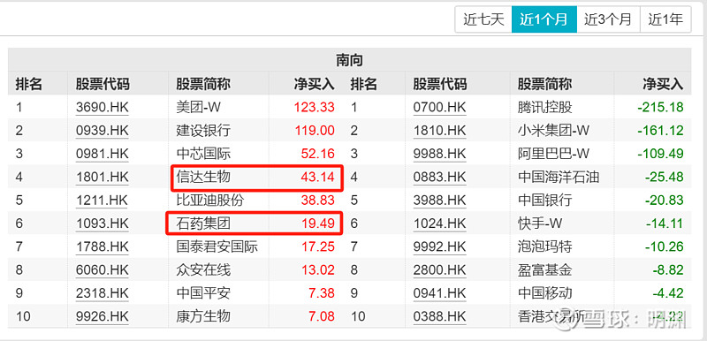
Task: Click the net buy value 43.14
Action: [x=318, y=177]
